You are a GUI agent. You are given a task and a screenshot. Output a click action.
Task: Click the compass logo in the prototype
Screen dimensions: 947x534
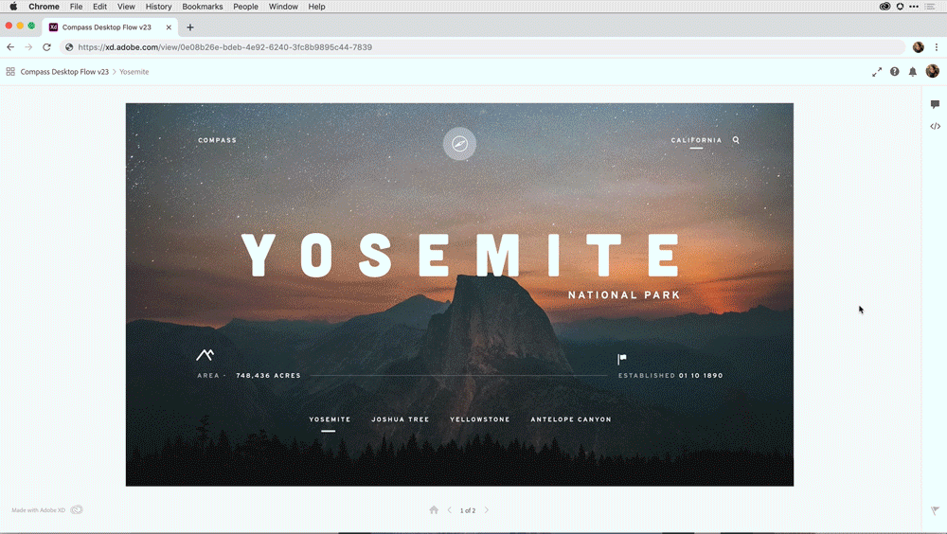click(x=459, y=144)
